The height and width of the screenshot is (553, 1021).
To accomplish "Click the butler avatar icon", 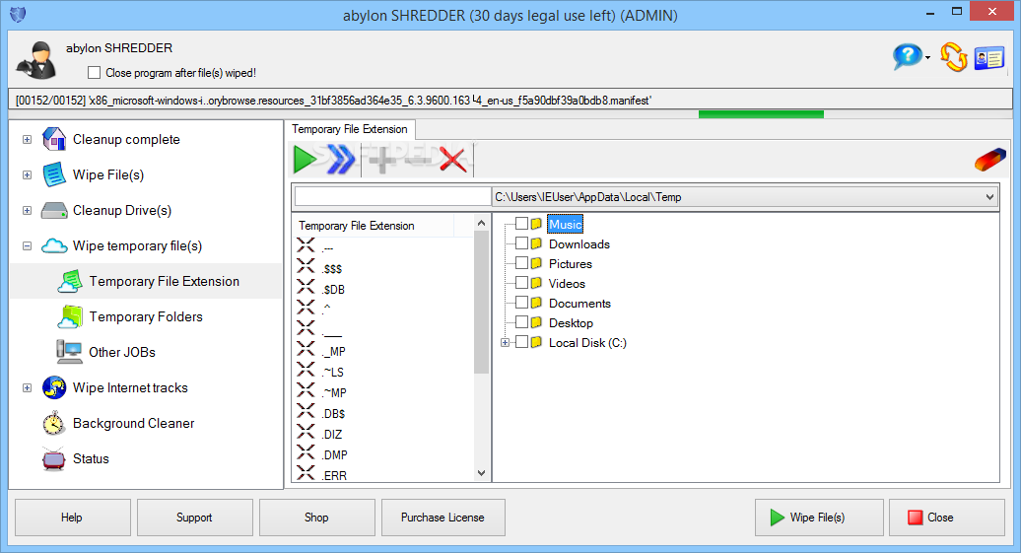I will 37,60.
